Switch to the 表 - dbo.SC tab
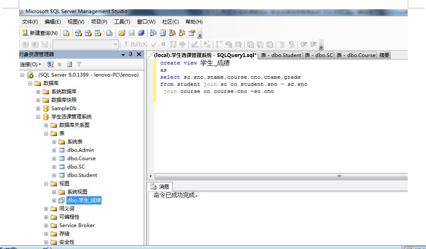The image size is (426, 249). coord(319,56)
